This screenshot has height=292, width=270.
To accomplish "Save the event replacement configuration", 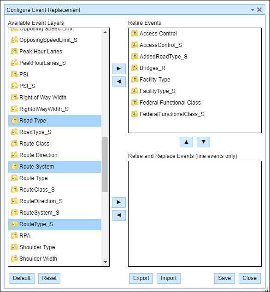I will (224, 278).
